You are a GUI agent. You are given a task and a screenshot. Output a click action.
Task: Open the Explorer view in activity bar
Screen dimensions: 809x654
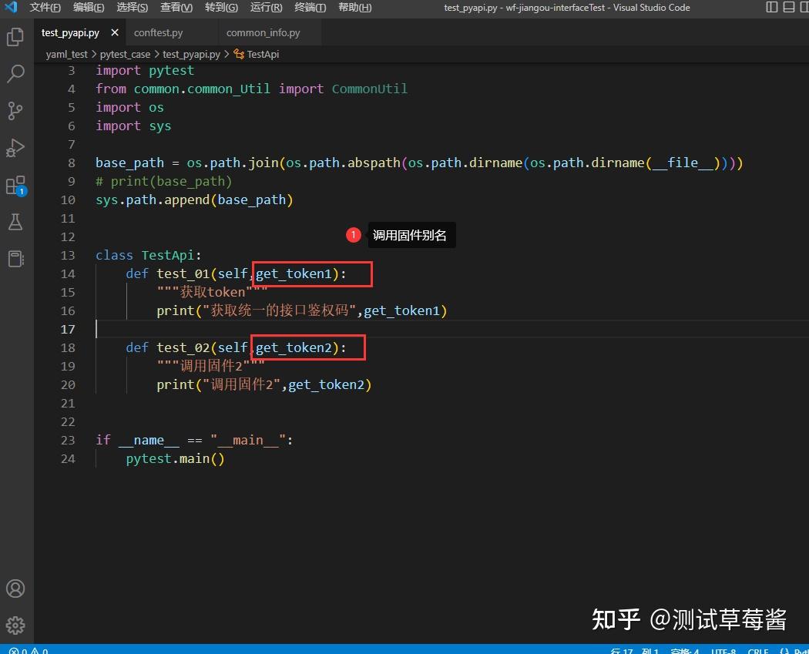coord(15,37)
